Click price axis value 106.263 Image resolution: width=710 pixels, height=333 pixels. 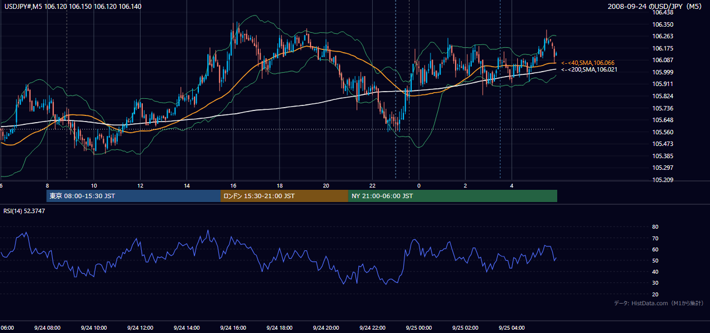tap(663, 36)
